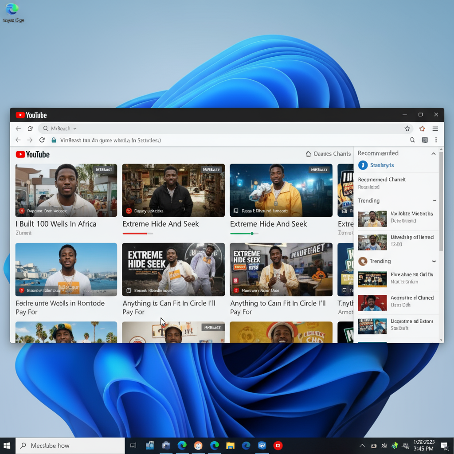The image size is (454, 454).
Task: Open the dropdown chevron next to MrBeach
Action: point(74,129)
